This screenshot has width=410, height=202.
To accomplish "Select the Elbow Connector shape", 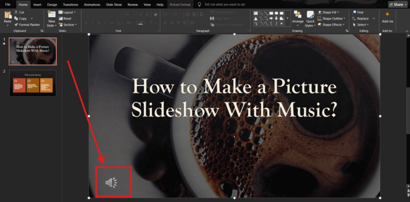I will [261, 18].
